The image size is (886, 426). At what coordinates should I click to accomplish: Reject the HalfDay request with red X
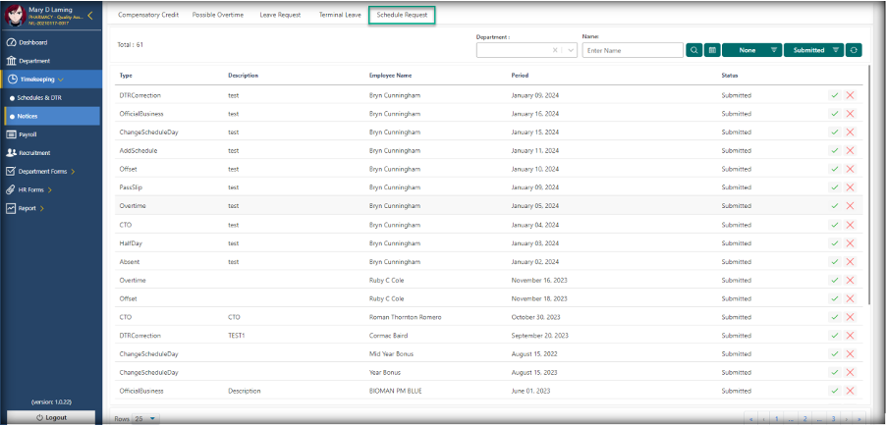(x=850, y=243)
